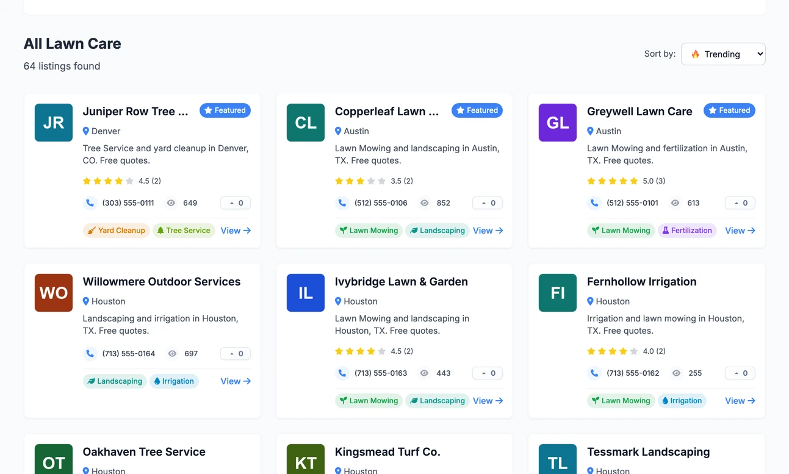This screenshot has width=789, height=474.
Task: Open Tessmark Landscaping title
Action: pyautogui.click(x=649, y=452)
